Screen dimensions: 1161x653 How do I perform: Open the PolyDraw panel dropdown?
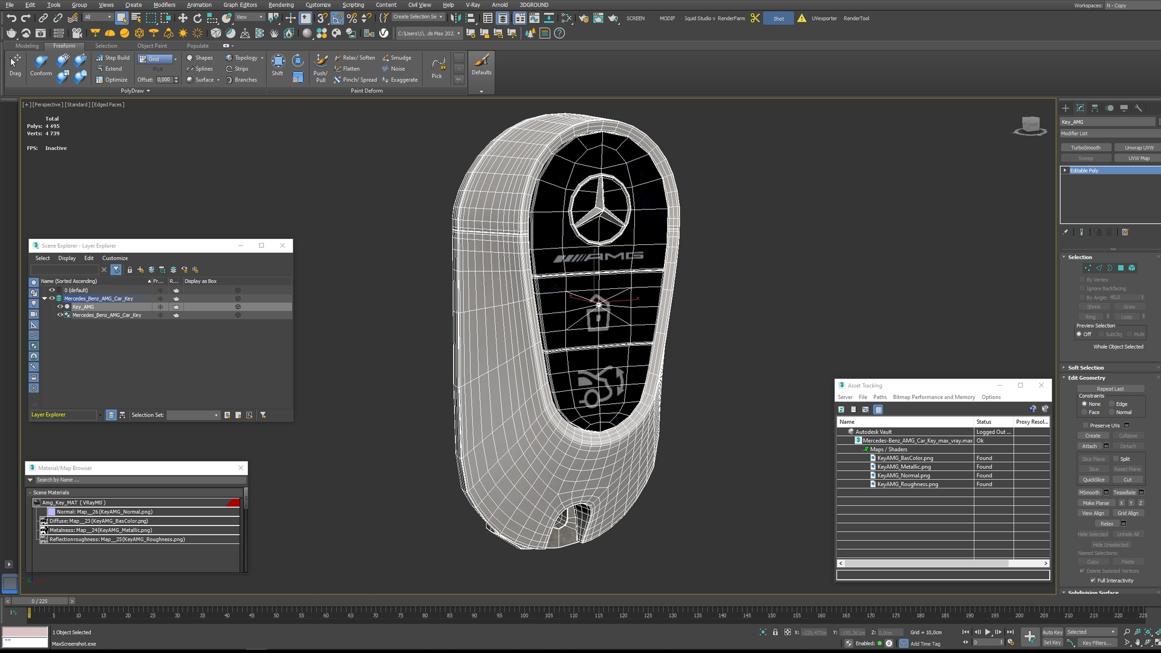tap(135, 91)
